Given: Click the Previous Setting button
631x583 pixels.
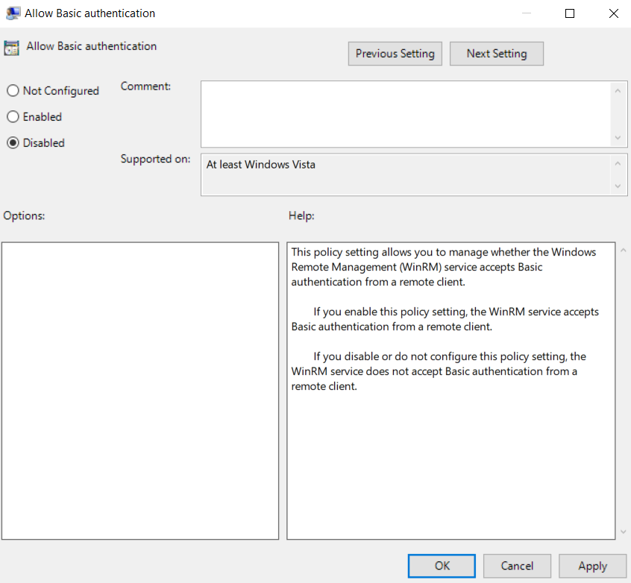Looking at the screenshot, I should click(x=395, y=53).
